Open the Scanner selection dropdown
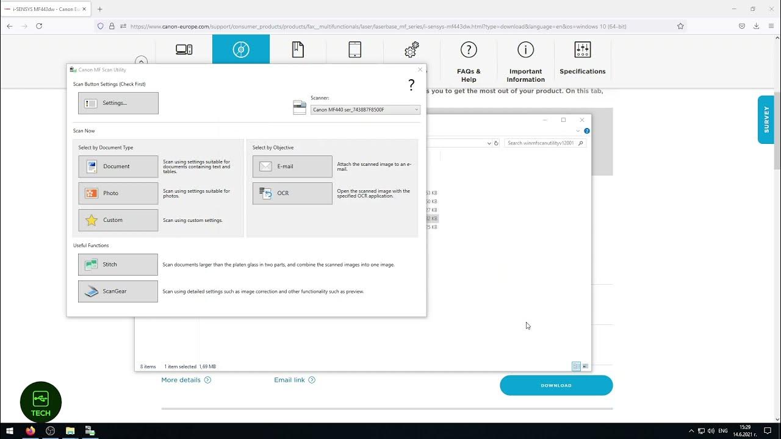The image size is (781, 439). pyautogui.click(x=365, y=110)
